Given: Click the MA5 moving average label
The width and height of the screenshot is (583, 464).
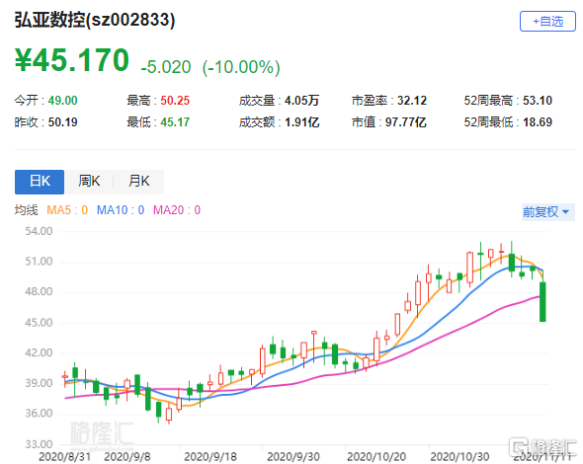Looking at the screenshot, I should point(67,210).
